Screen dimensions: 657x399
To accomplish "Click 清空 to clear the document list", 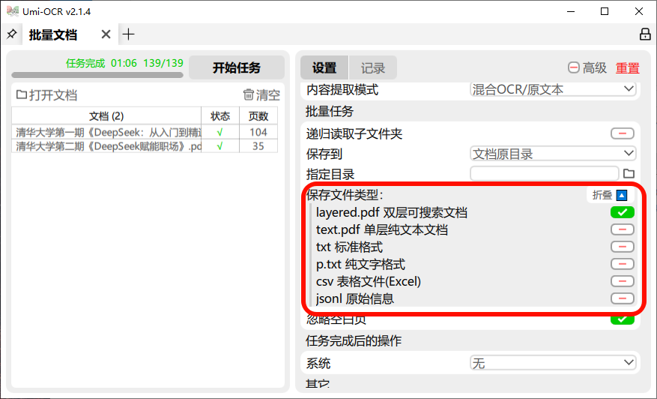I will pyautogui.click(x=261, y=95).
